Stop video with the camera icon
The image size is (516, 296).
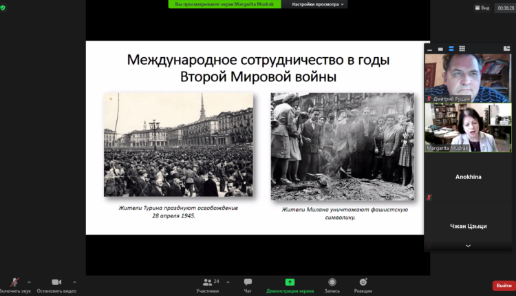[56, 282]
